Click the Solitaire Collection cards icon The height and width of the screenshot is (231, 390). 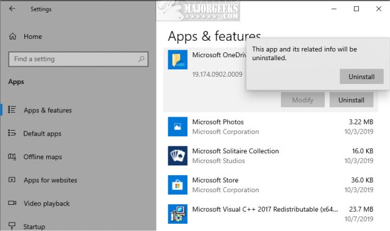177,156
